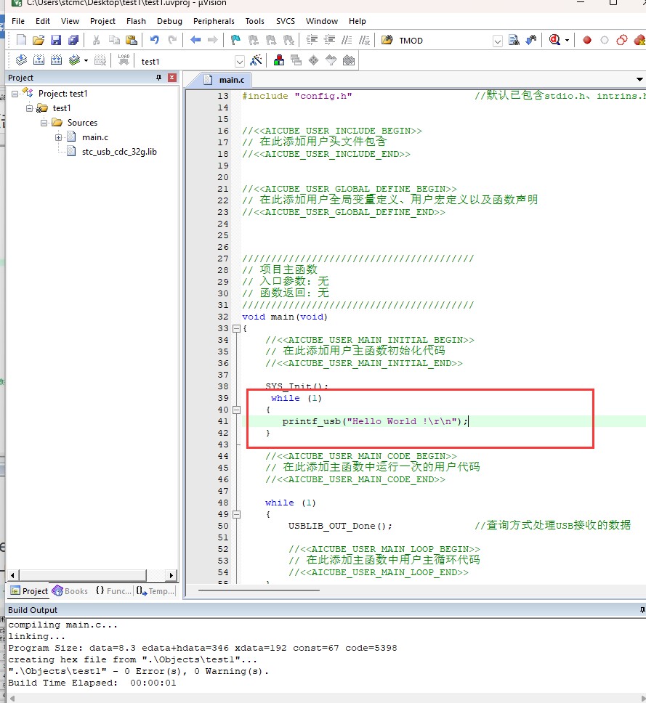Switch to the Functions panel tab
The image size is (646, 703).
tap(113, 591)
